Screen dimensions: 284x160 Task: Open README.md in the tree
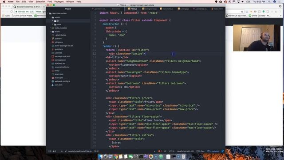[60, 64]
